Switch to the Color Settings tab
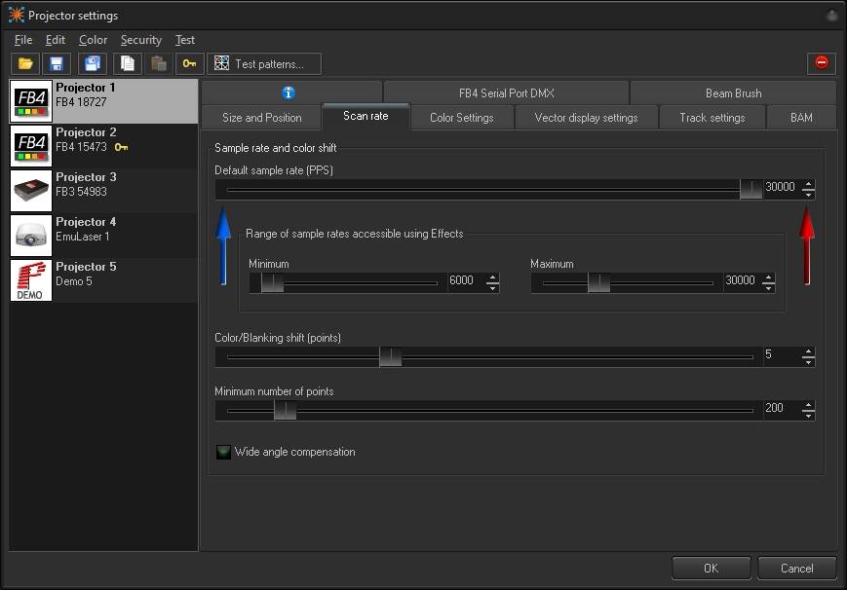Image resolution: width=847 pixels, height=590 pixels. [x=462, y=117]
